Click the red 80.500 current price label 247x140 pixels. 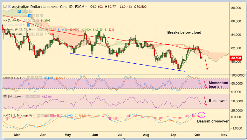(x=236, y=58)
